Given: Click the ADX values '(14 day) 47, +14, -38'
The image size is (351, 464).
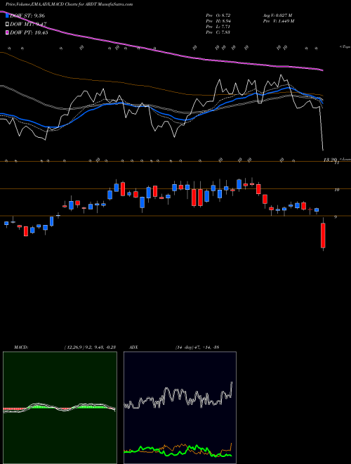Looking at the screenshot, I should click(197, 347).
